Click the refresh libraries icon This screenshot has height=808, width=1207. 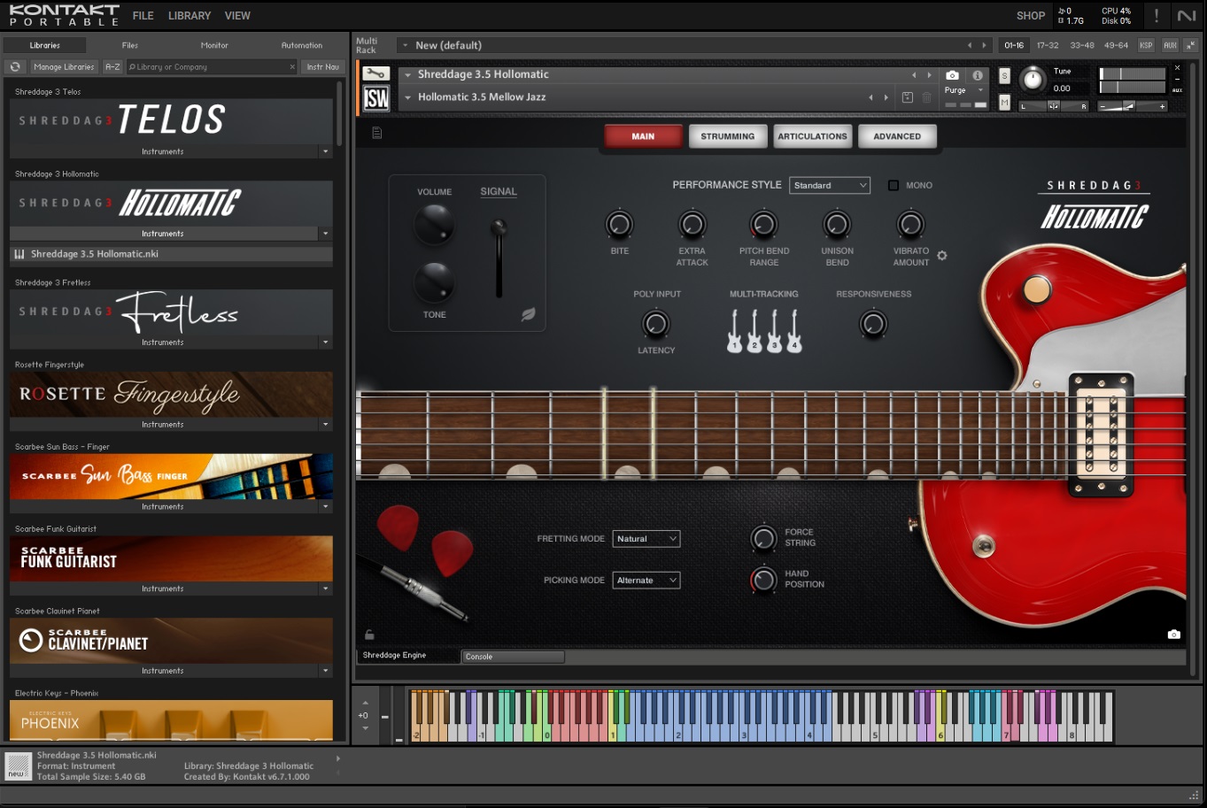click(x=15, y=66)
